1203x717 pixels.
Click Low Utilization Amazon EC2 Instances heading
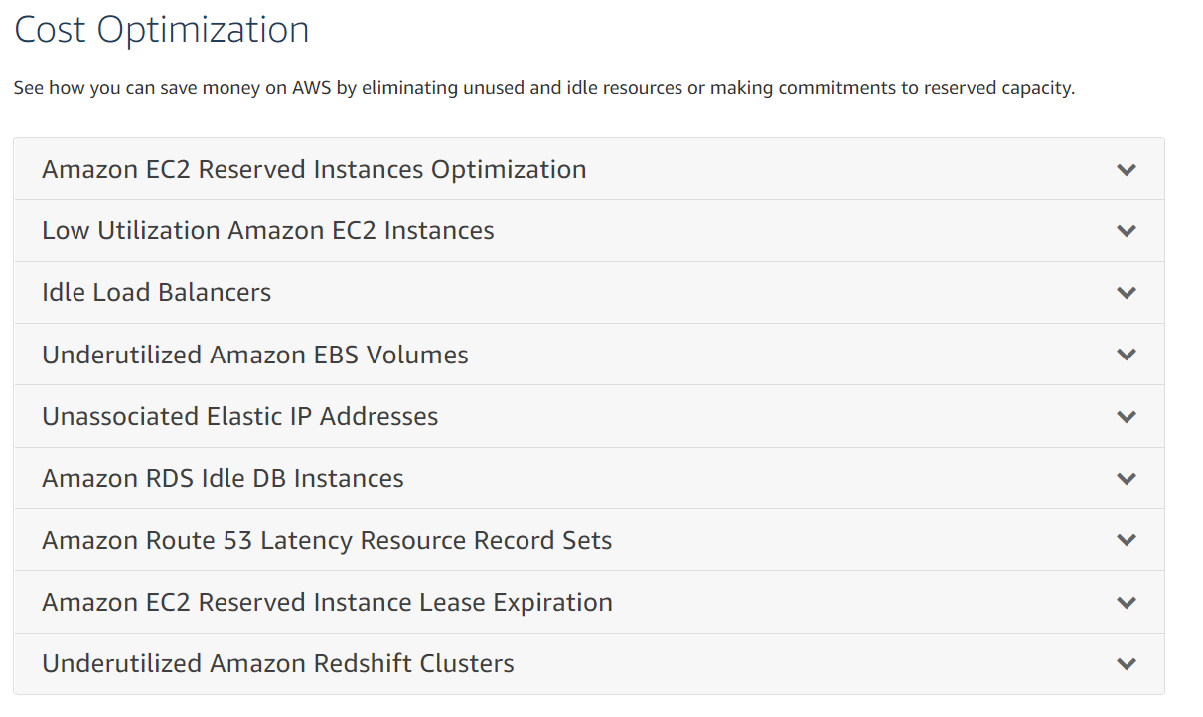(268, 231)
